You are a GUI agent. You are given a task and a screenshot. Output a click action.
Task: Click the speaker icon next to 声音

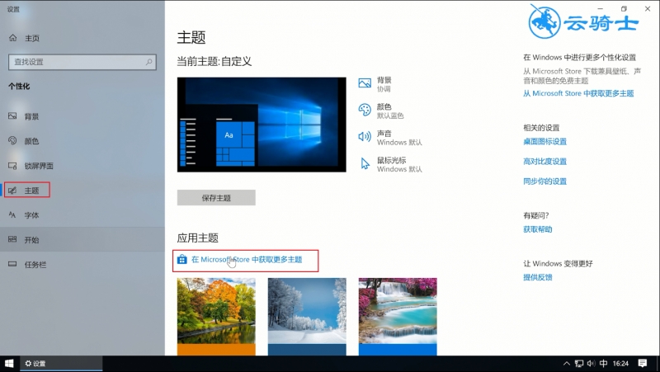coord(365,136)
